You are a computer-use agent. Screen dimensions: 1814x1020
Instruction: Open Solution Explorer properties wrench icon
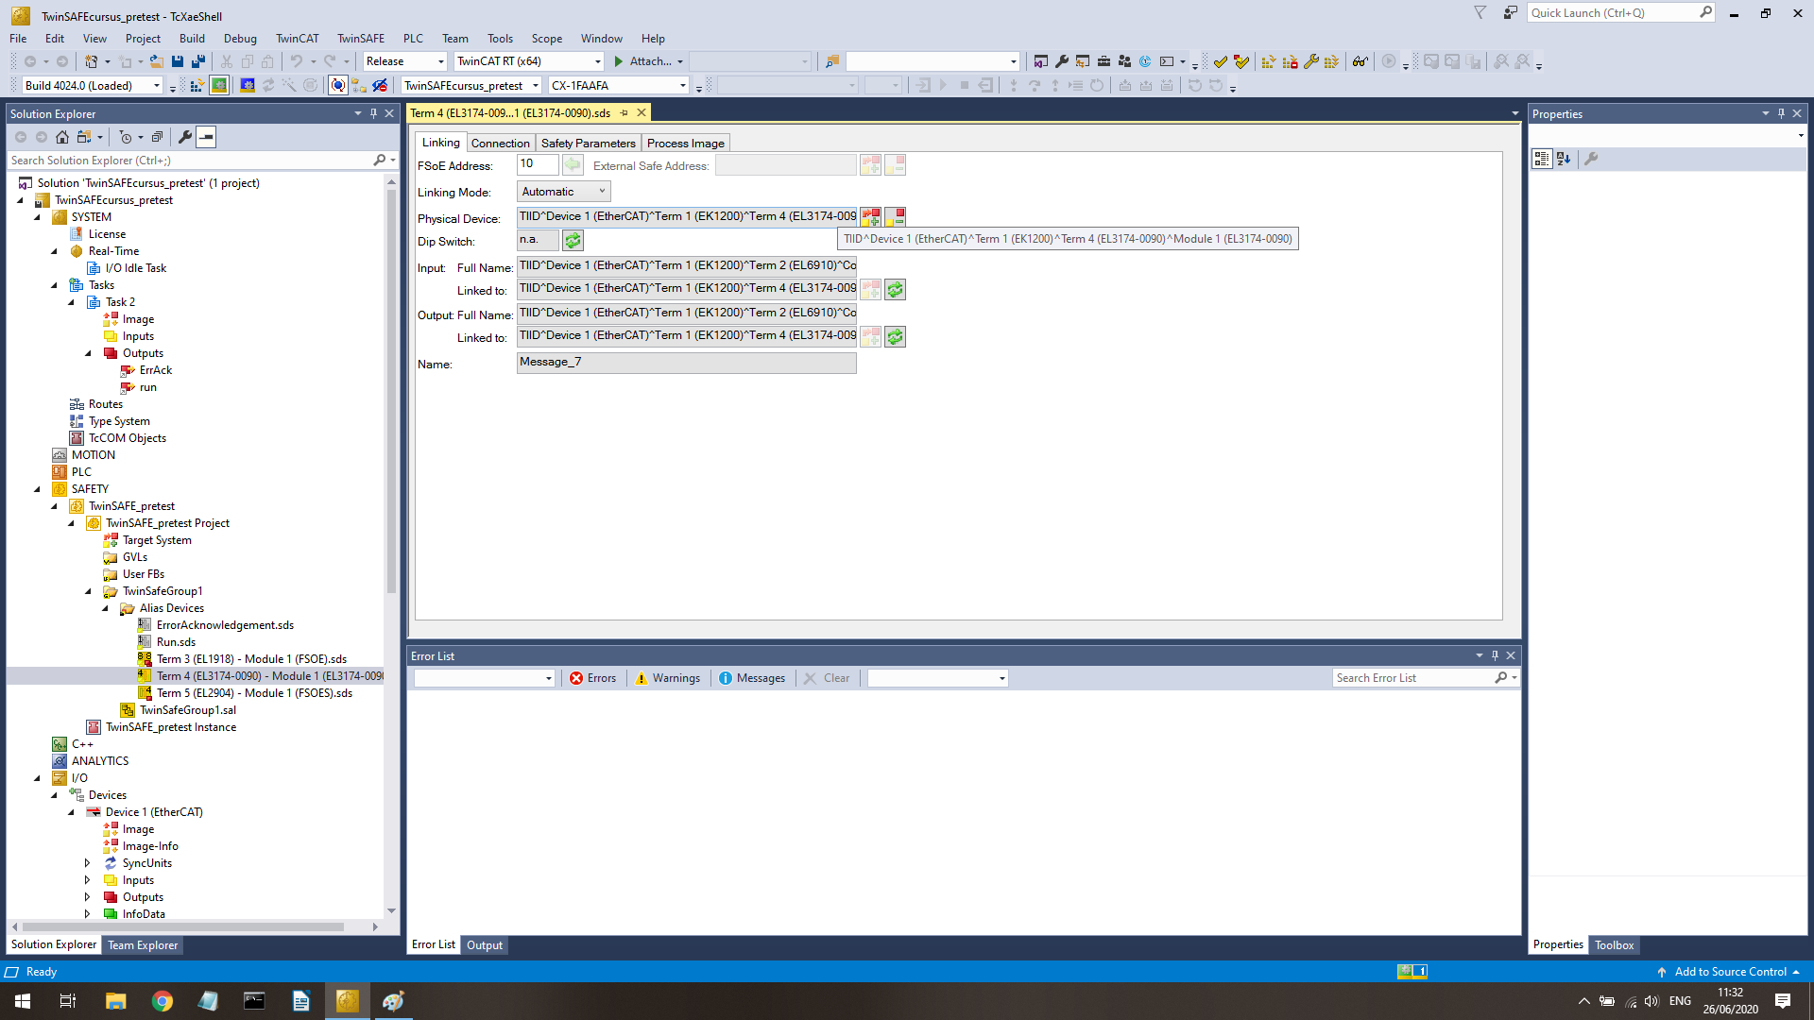pos(185,137)
